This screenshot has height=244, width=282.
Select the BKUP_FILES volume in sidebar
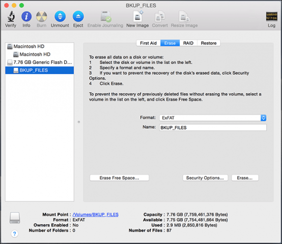(x=40, y=70)
